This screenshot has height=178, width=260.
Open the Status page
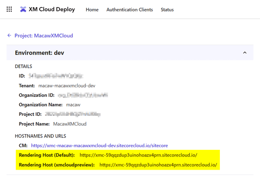tap(167, 10)
